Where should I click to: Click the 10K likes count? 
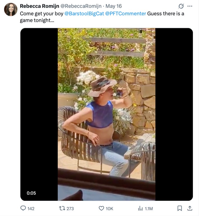110,209
